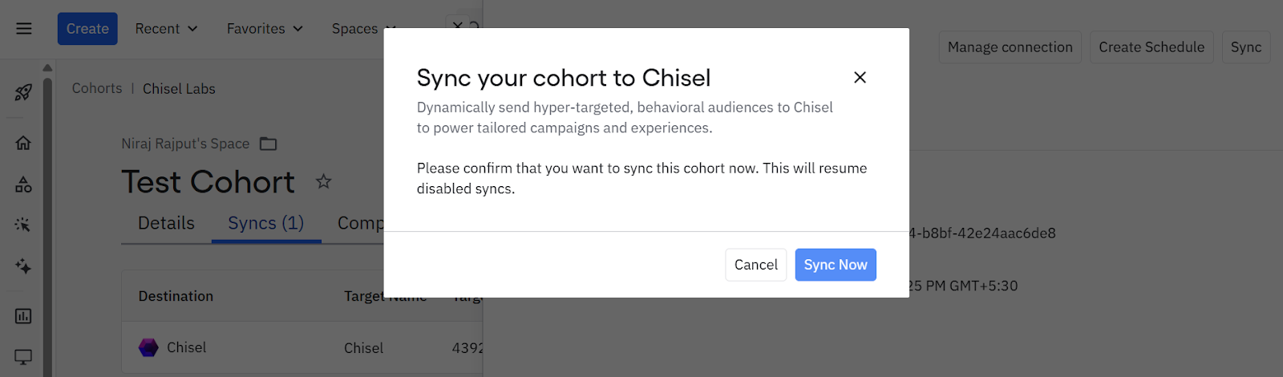The width and height of the screenshot is (1283, 377).
Task: Open the chart report sidebar icon
Action: [23, 316]
